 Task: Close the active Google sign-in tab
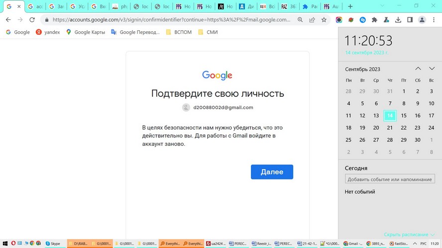(19, 6)
